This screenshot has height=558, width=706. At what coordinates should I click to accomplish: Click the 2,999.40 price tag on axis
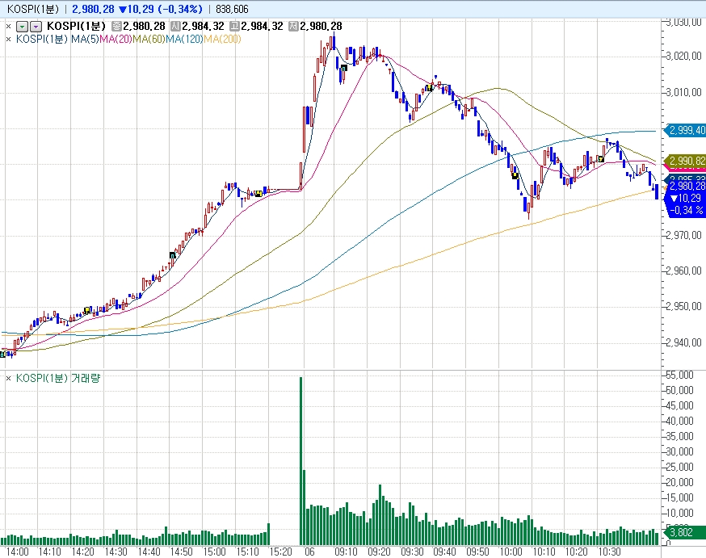pos(686,130)
